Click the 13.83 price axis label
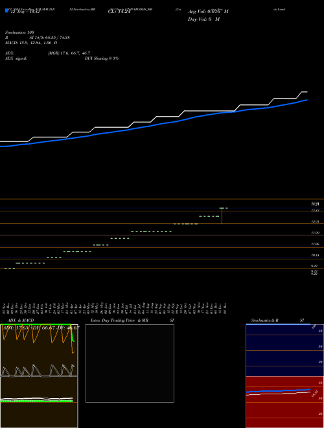The width and height of the screenshot is (324, 428). (x=316, y=211)
